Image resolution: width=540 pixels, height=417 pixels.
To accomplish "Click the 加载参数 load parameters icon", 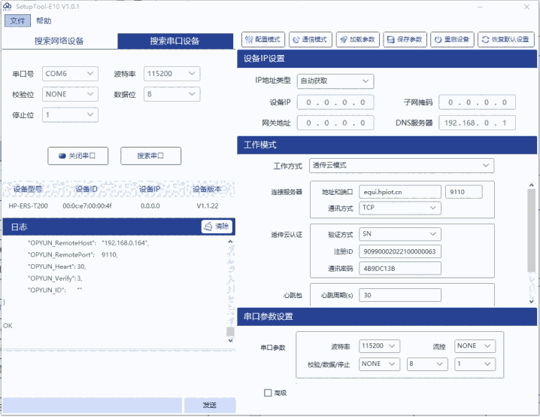I will [344, 40].
